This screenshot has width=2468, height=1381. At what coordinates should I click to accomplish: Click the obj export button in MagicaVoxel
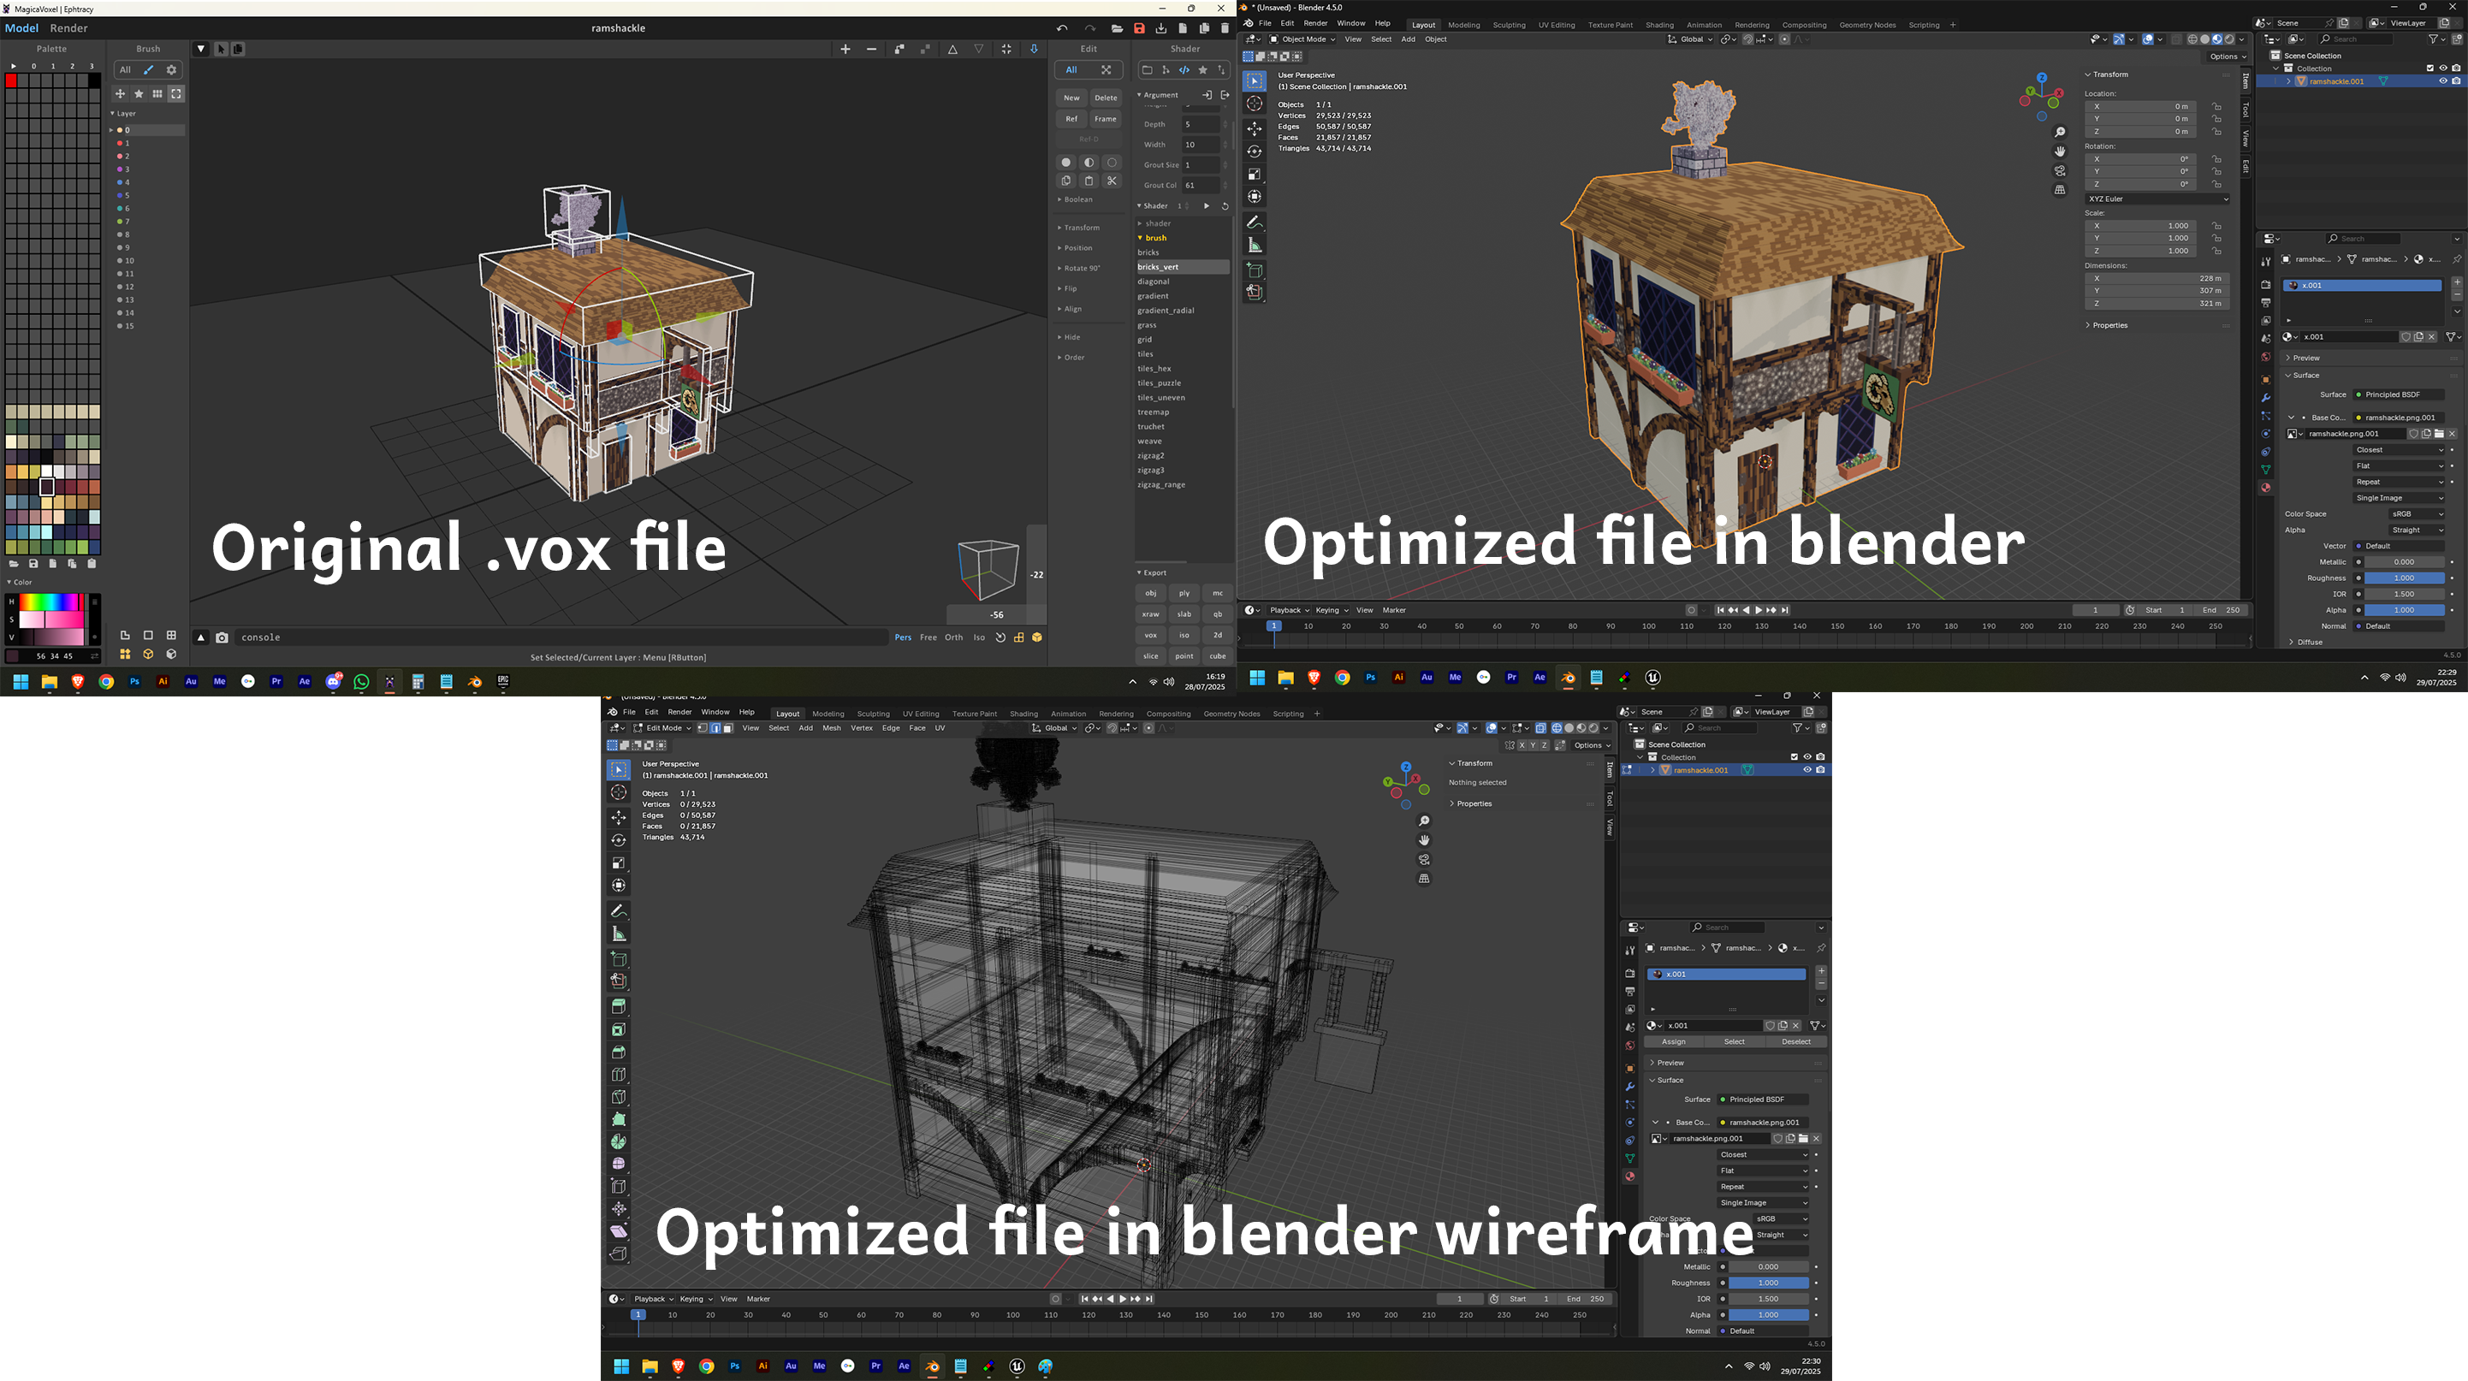tap(1151, 593)
